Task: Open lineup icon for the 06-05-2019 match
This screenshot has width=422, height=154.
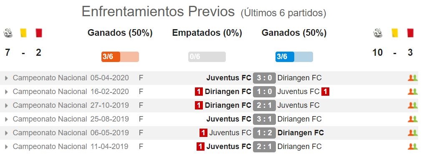Action: click(412, 133)
